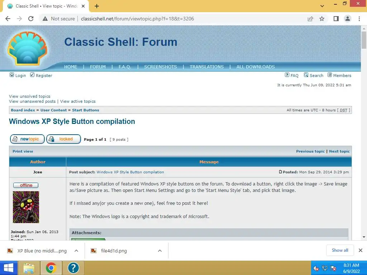The height and width of the screenshot is (275, 367).
Task: Click the network tray icon
Action: pyautogui.click(x=325, y=268)
